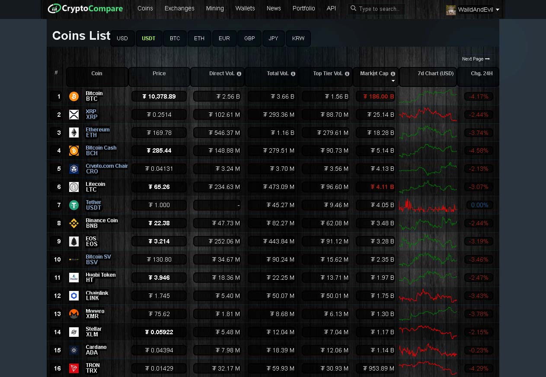
Task: Open the Portfolio menu
Action: click(304, 8)
